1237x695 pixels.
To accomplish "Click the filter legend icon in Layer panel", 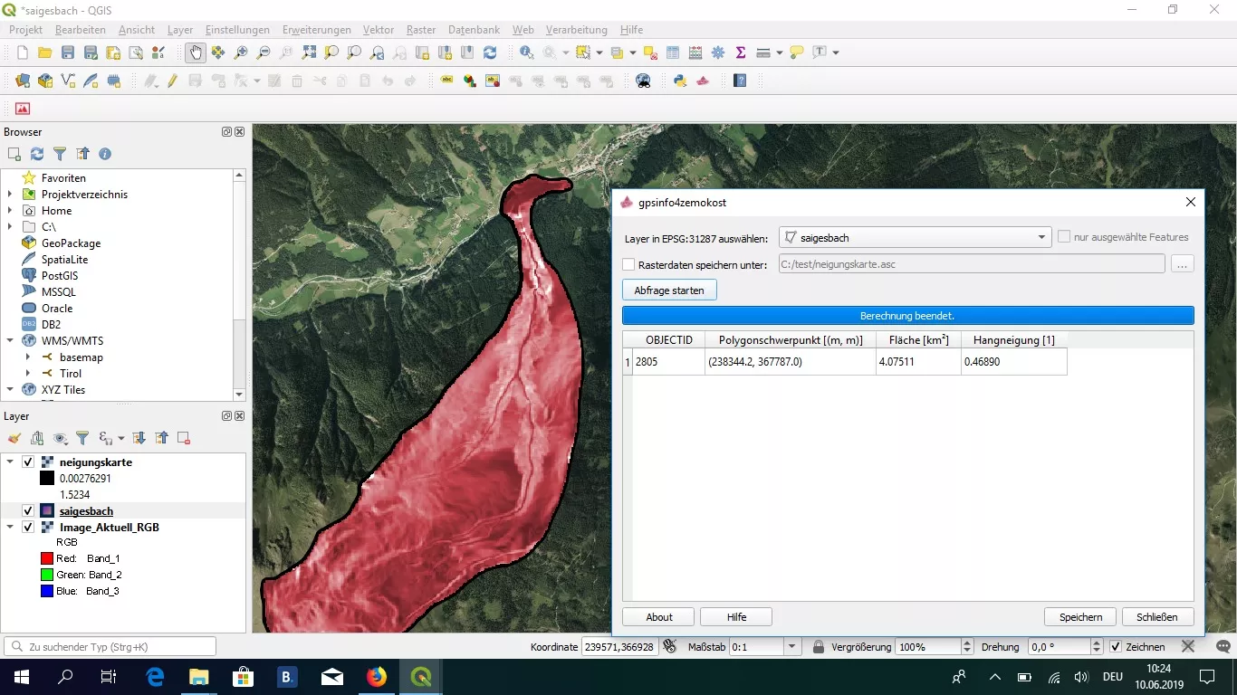I will (x=82, y=438).
